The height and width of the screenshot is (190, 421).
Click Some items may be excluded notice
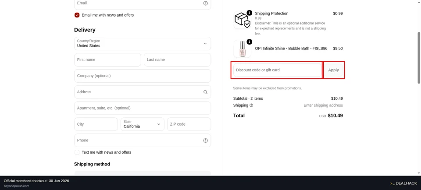click(x=268, y=88)
